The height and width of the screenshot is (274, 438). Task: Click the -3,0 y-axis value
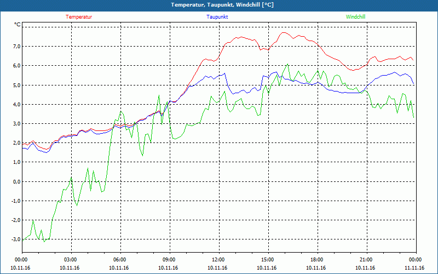[16, 239]
